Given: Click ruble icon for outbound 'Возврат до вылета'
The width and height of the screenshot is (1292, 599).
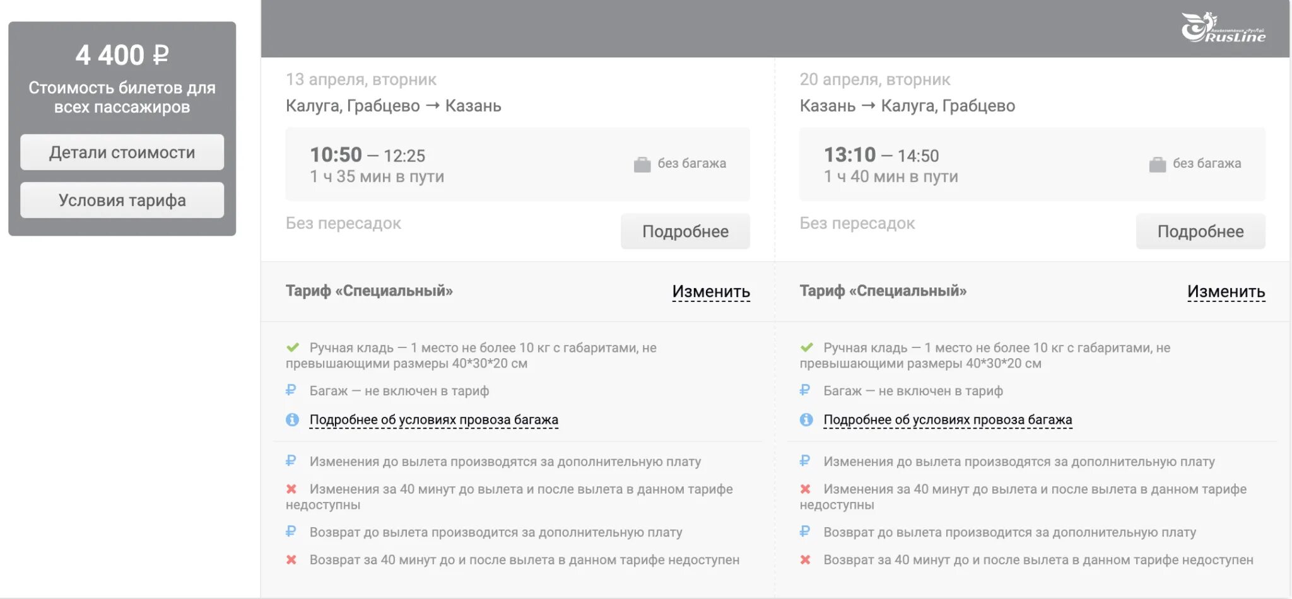Looking at the screenshot, I should pyautogui.click(x=291, y=532).
